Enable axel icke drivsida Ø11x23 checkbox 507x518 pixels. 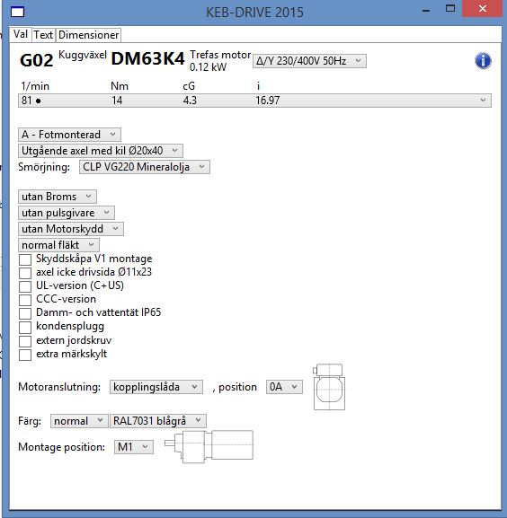point(25,273)
